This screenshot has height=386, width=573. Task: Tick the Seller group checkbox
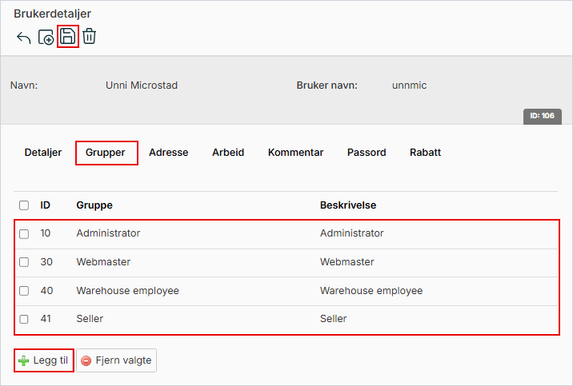click(24, 319)
